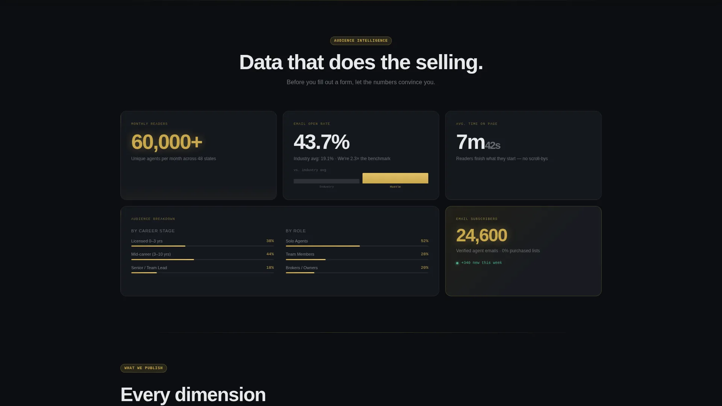This screenshot has width=722, height=406.
Task: Click the 43.7% email open rate figure
Action: (x=322, y=142)
